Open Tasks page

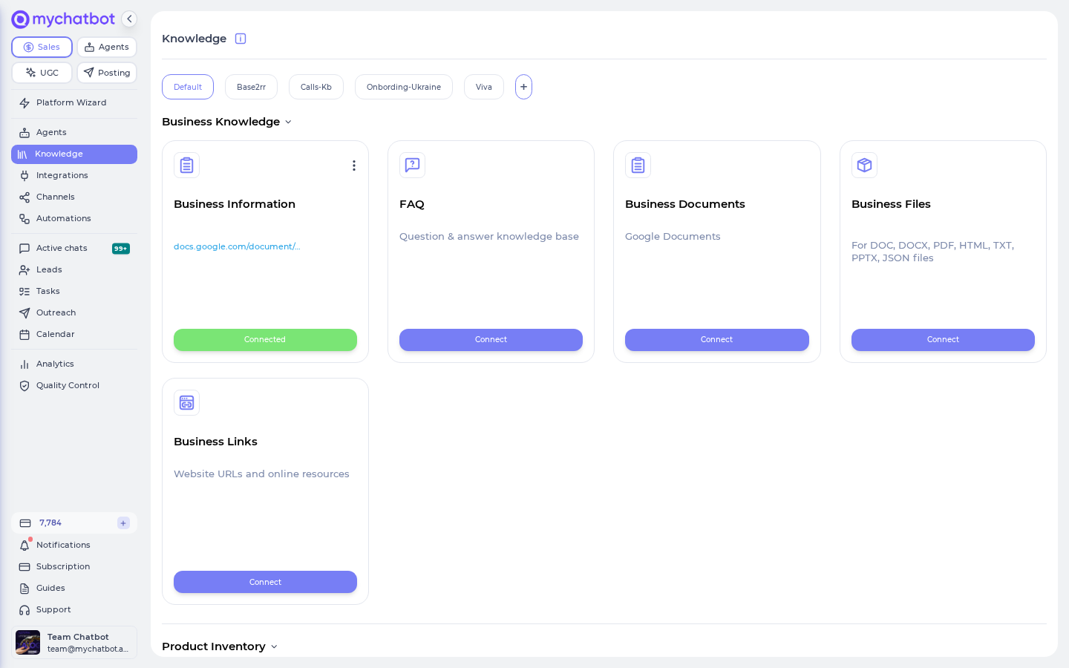74,292
